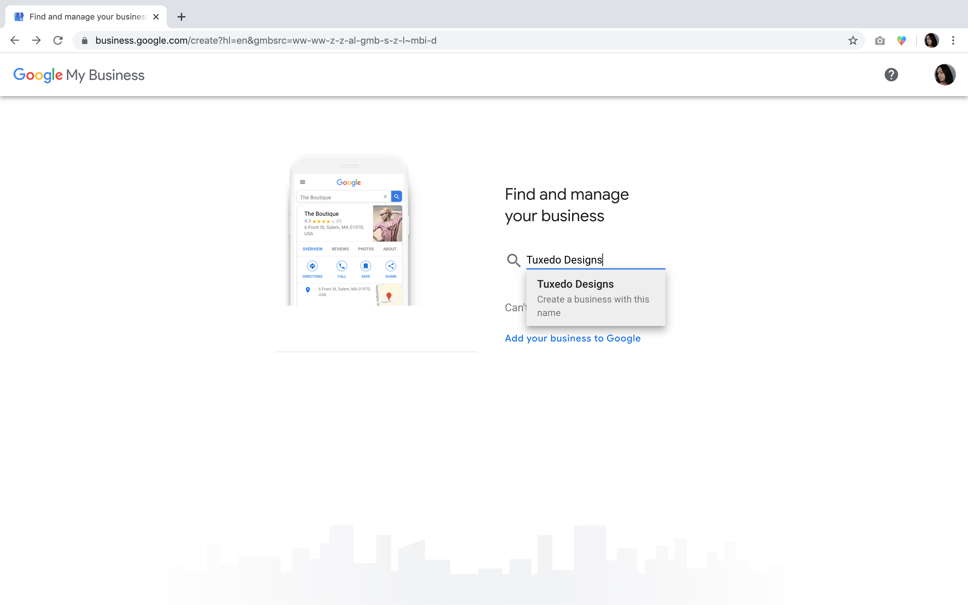Reload the current page

[58, 40]
